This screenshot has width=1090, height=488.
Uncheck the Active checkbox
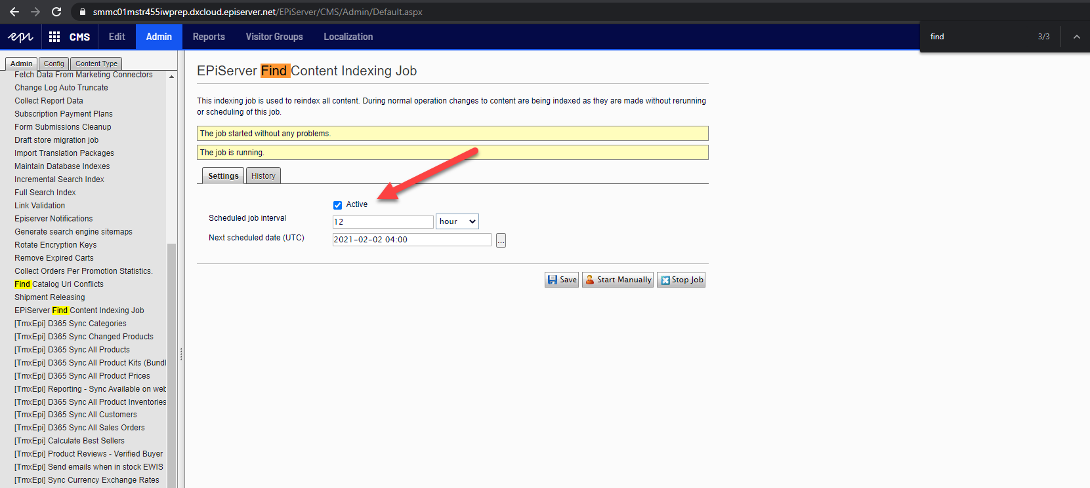[x=337, y=205]
